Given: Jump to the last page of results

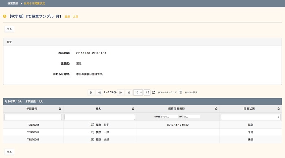Looking at the screenshot, I should (x=129, y=92).
